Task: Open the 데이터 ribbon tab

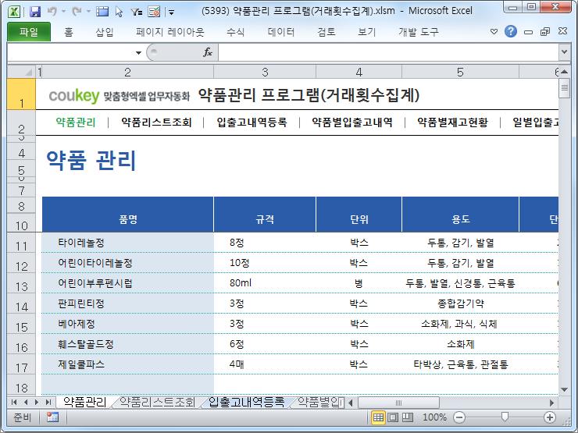Action: click(281, 33)
